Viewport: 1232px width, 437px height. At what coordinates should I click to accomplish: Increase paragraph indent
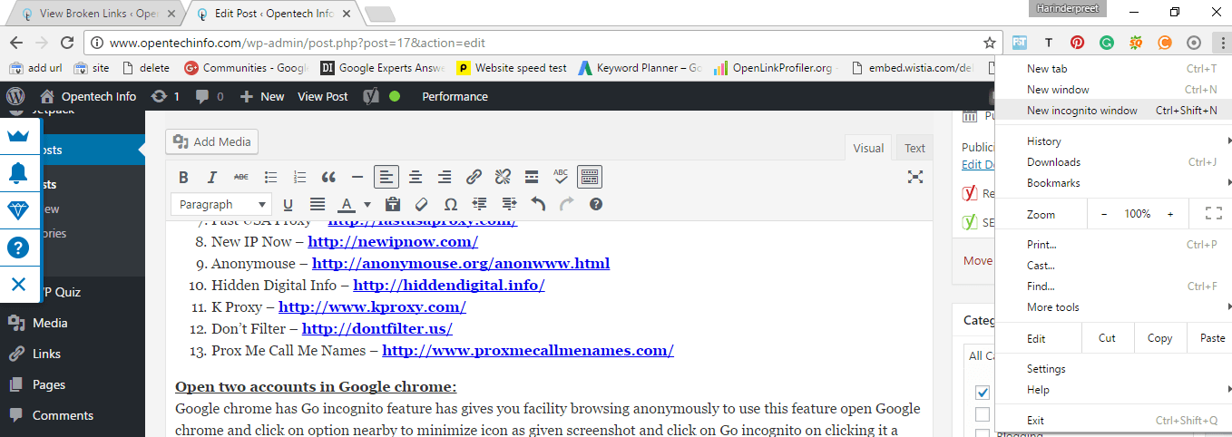coord(509,204)
